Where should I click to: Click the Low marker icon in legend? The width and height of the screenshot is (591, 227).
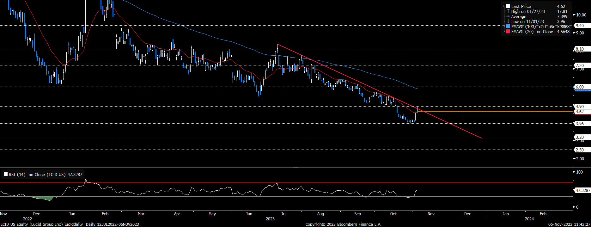(508, 21)
